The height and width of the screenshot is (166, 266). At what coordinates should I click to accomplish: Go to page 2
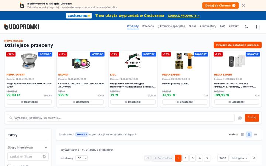(x=185, y=158)
